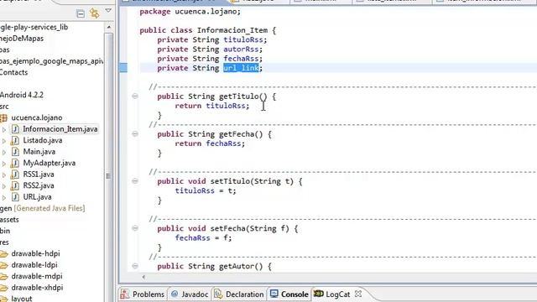Open the Javadoc tab
This screenshot has width=537, height=302.
coord(190,294)
